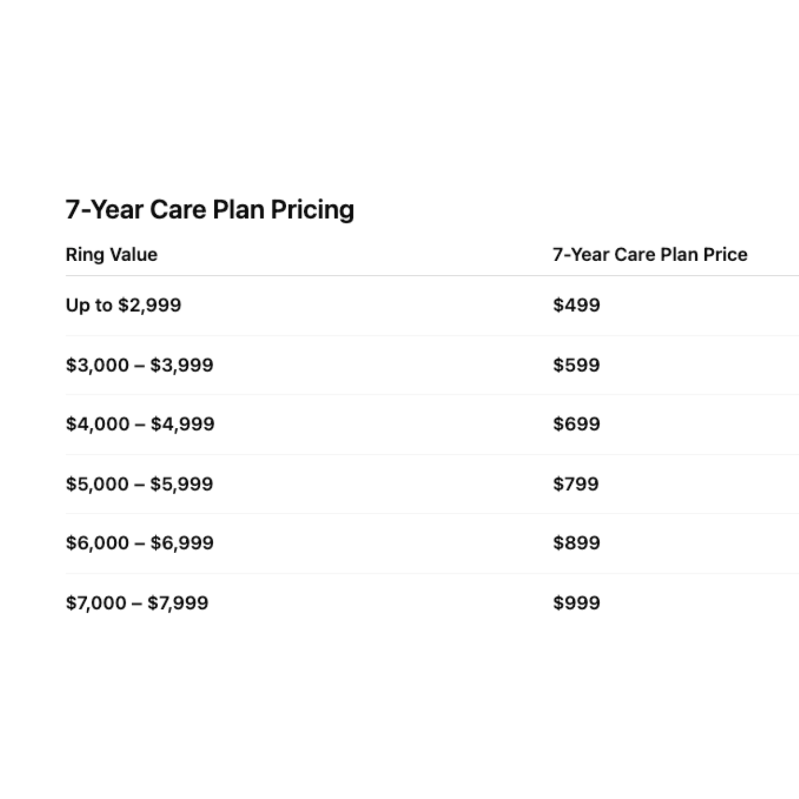
Task: Click the $5,000 lower ring value
Action: (x=97, y=484)
